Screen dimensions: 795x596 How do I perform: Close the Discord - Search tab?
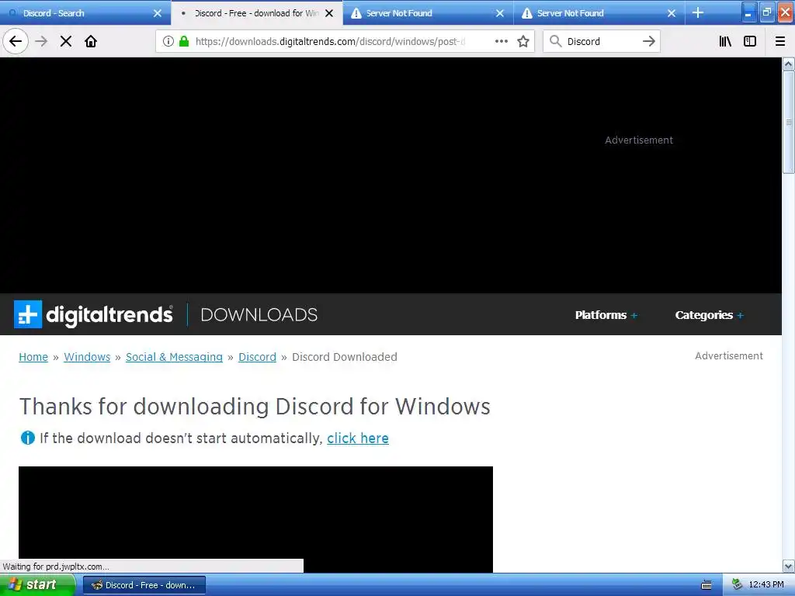pos(158,13)
